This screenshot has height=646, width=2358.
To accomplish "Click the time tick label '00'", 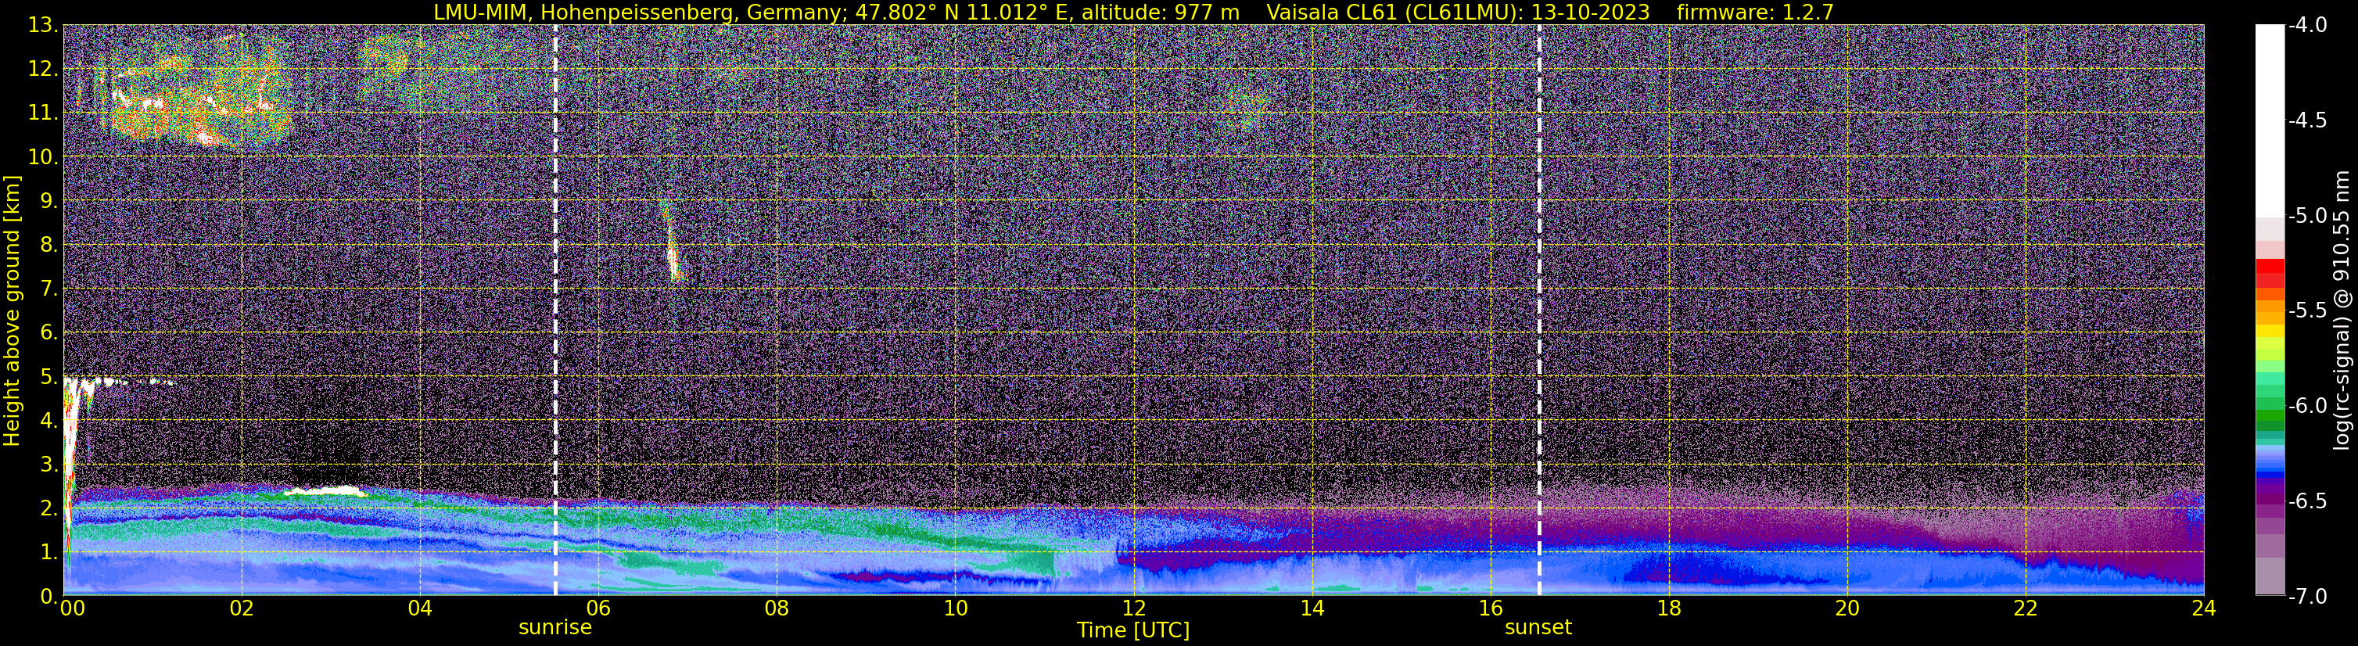I will 72,608.
